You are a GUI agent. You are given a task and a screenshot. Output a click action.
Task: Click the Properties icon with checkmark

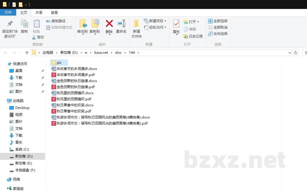coord(176,24)
